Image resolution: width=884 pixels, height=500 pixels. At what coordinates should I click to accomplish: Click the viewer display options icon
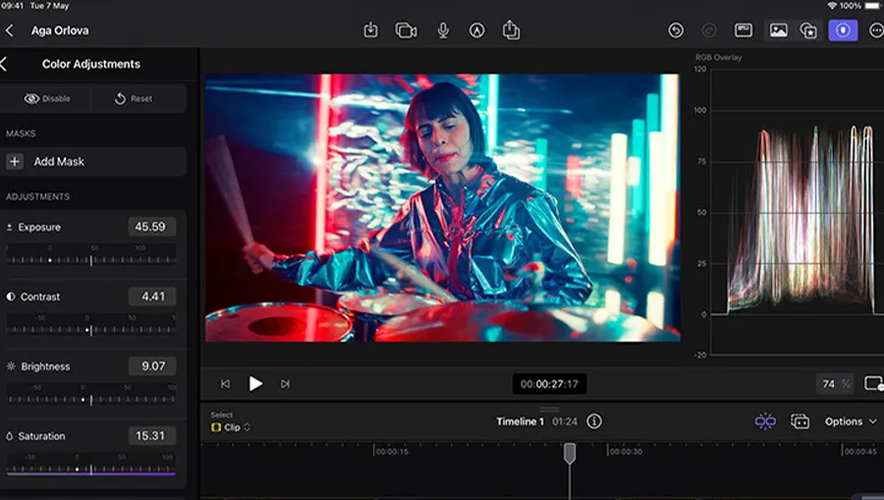point(874,384)
